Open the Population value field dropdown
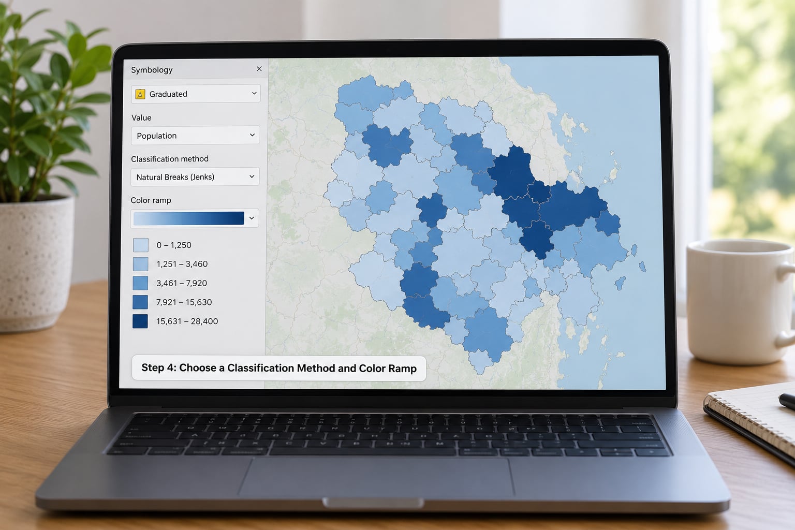The image size is (795, 530). 195,136
